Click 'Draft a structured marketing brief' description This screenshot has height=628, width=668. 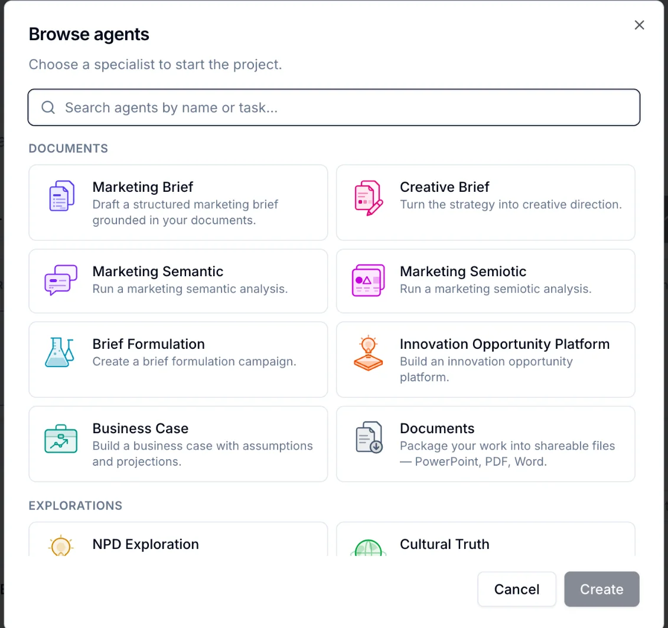185,212
